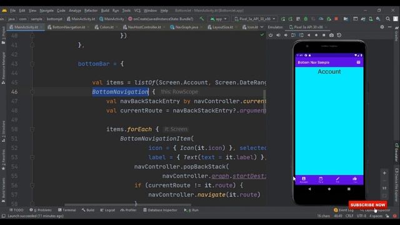Show hidden editor tabs dropdown arrow

click(x=262, y=27)
